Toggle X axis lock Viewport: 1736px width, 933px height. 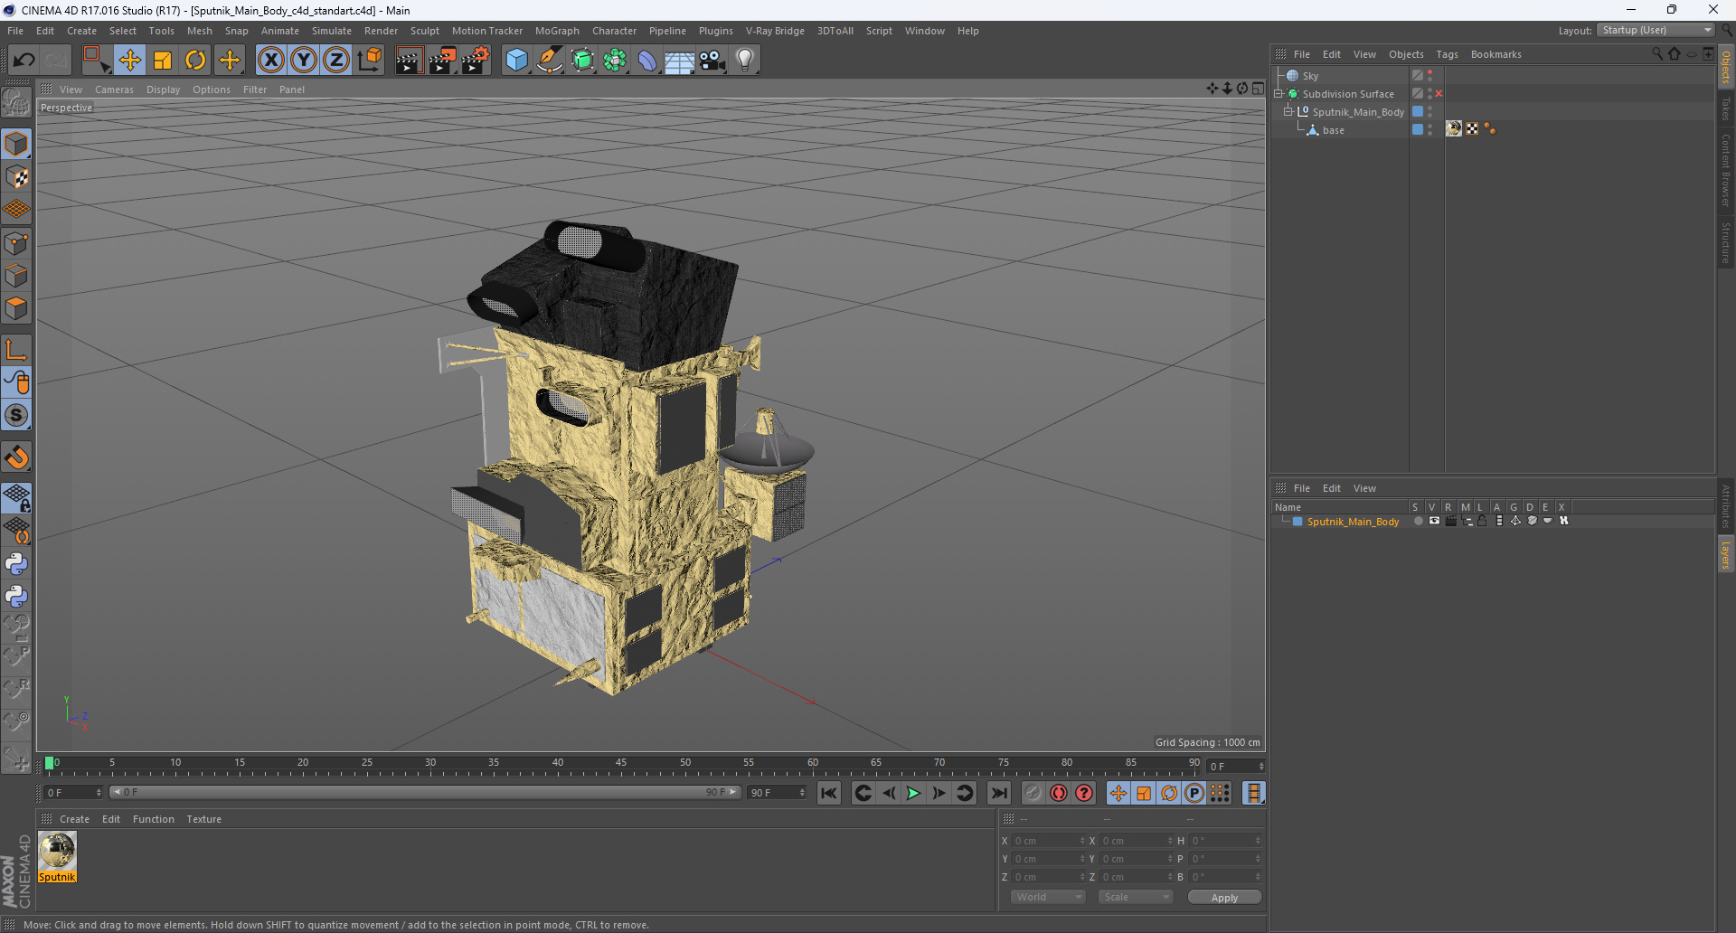coord(270,61)
